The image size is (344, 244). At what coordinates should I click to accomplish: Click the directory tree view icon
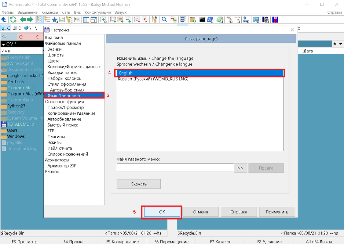pos(69,20)
